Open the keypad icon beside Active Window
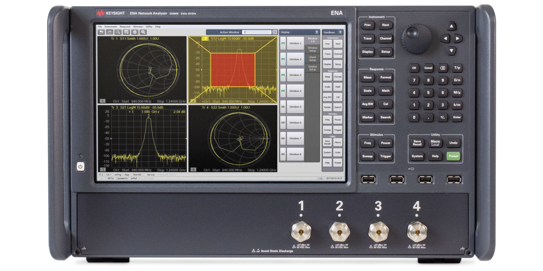The width and height of the screenshot is (543, 271). click(x=275, y=32)
